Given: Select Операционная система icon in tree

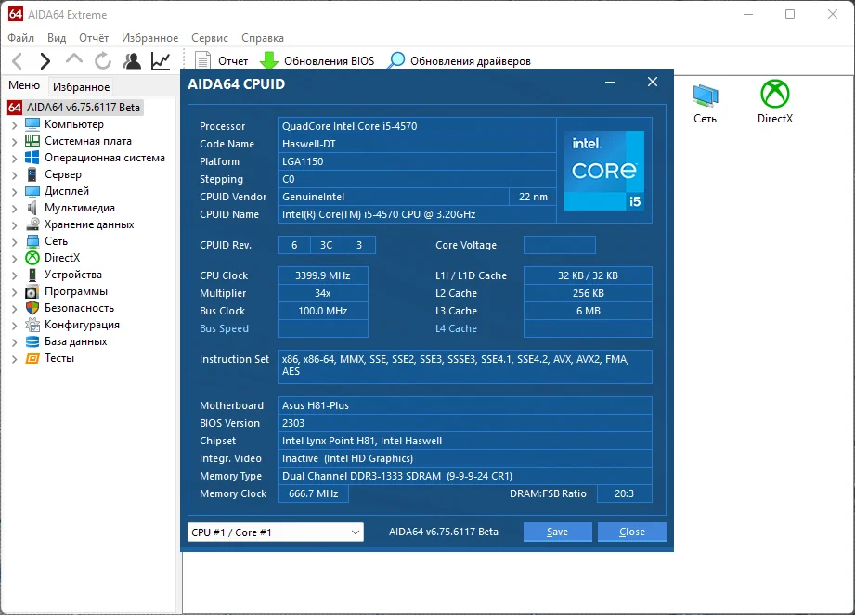Looking at the screenshot, I should (32, 158).
